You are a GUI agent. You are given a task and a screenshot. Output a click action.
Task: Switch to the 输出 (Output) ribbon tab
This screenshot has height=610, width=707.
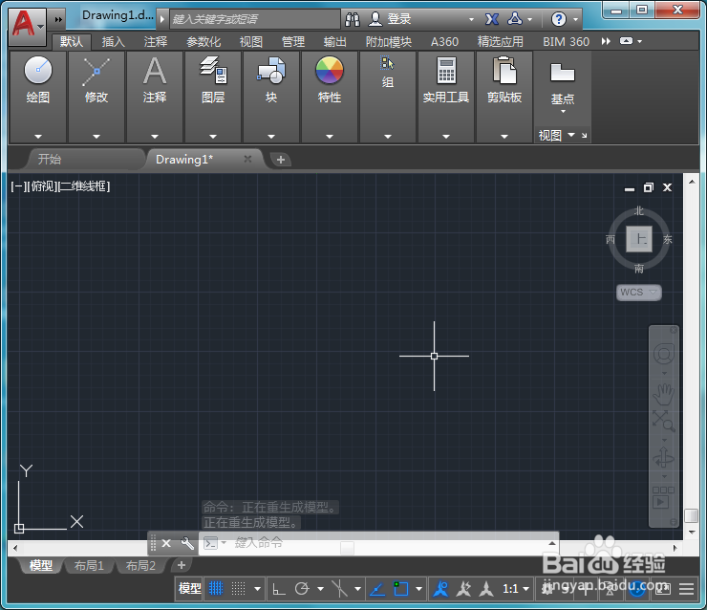pos(335,41)
